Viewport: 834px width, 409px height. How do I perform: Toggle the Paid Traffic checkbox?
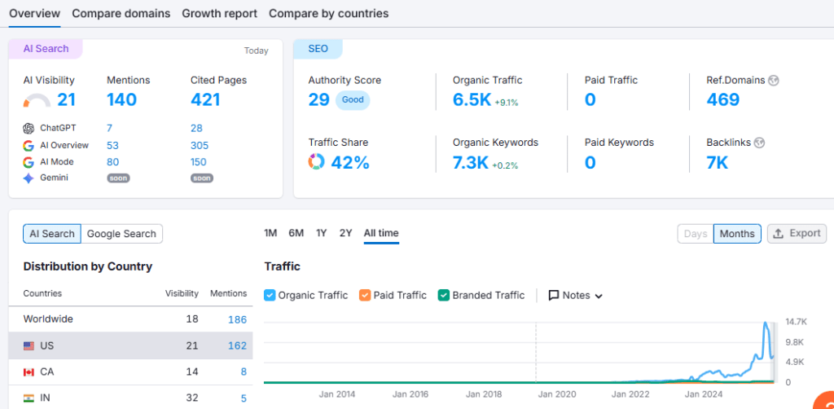[365, 295]
